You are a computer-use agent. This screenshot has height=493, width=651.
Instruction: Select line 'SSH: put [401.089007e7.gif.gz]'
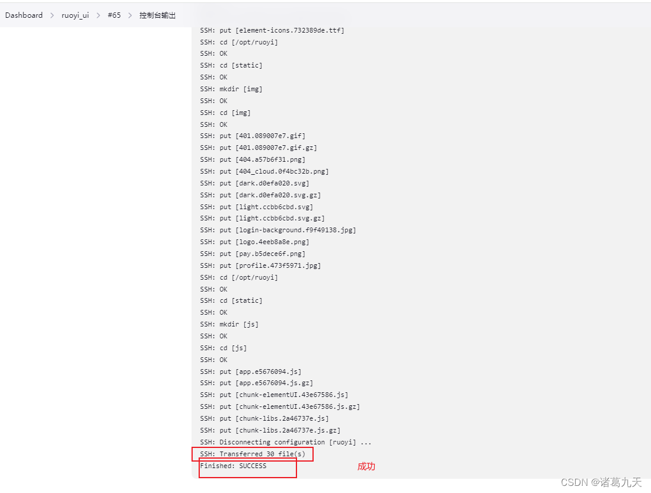pyautogui.click(x=259, y=148)
